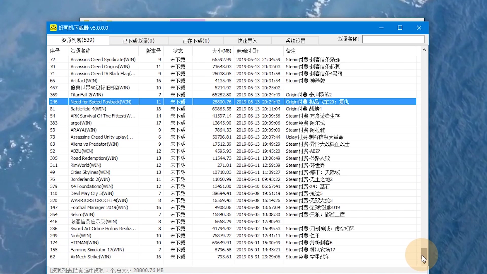487x274 pixels.
Task: Click the scrollbar up arrow
Action: tap(424, 50)
